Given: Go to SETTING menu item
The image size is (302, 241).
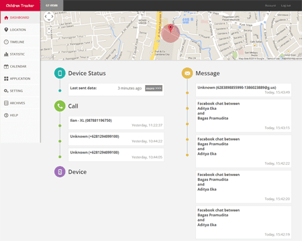Looking at the screenshot, I should pyautogui.click(x=16, y=91).
